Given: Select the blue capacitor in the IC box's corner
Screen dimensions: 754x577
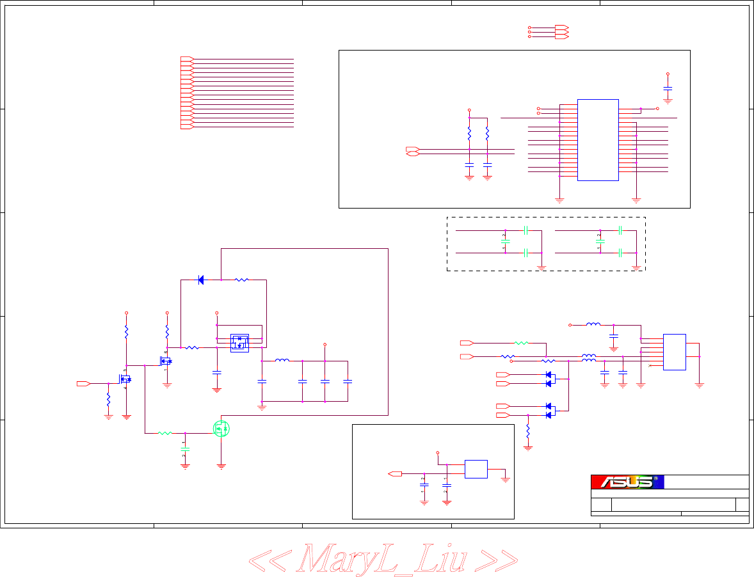Looking at the screenshot, I should pos(668,88).
